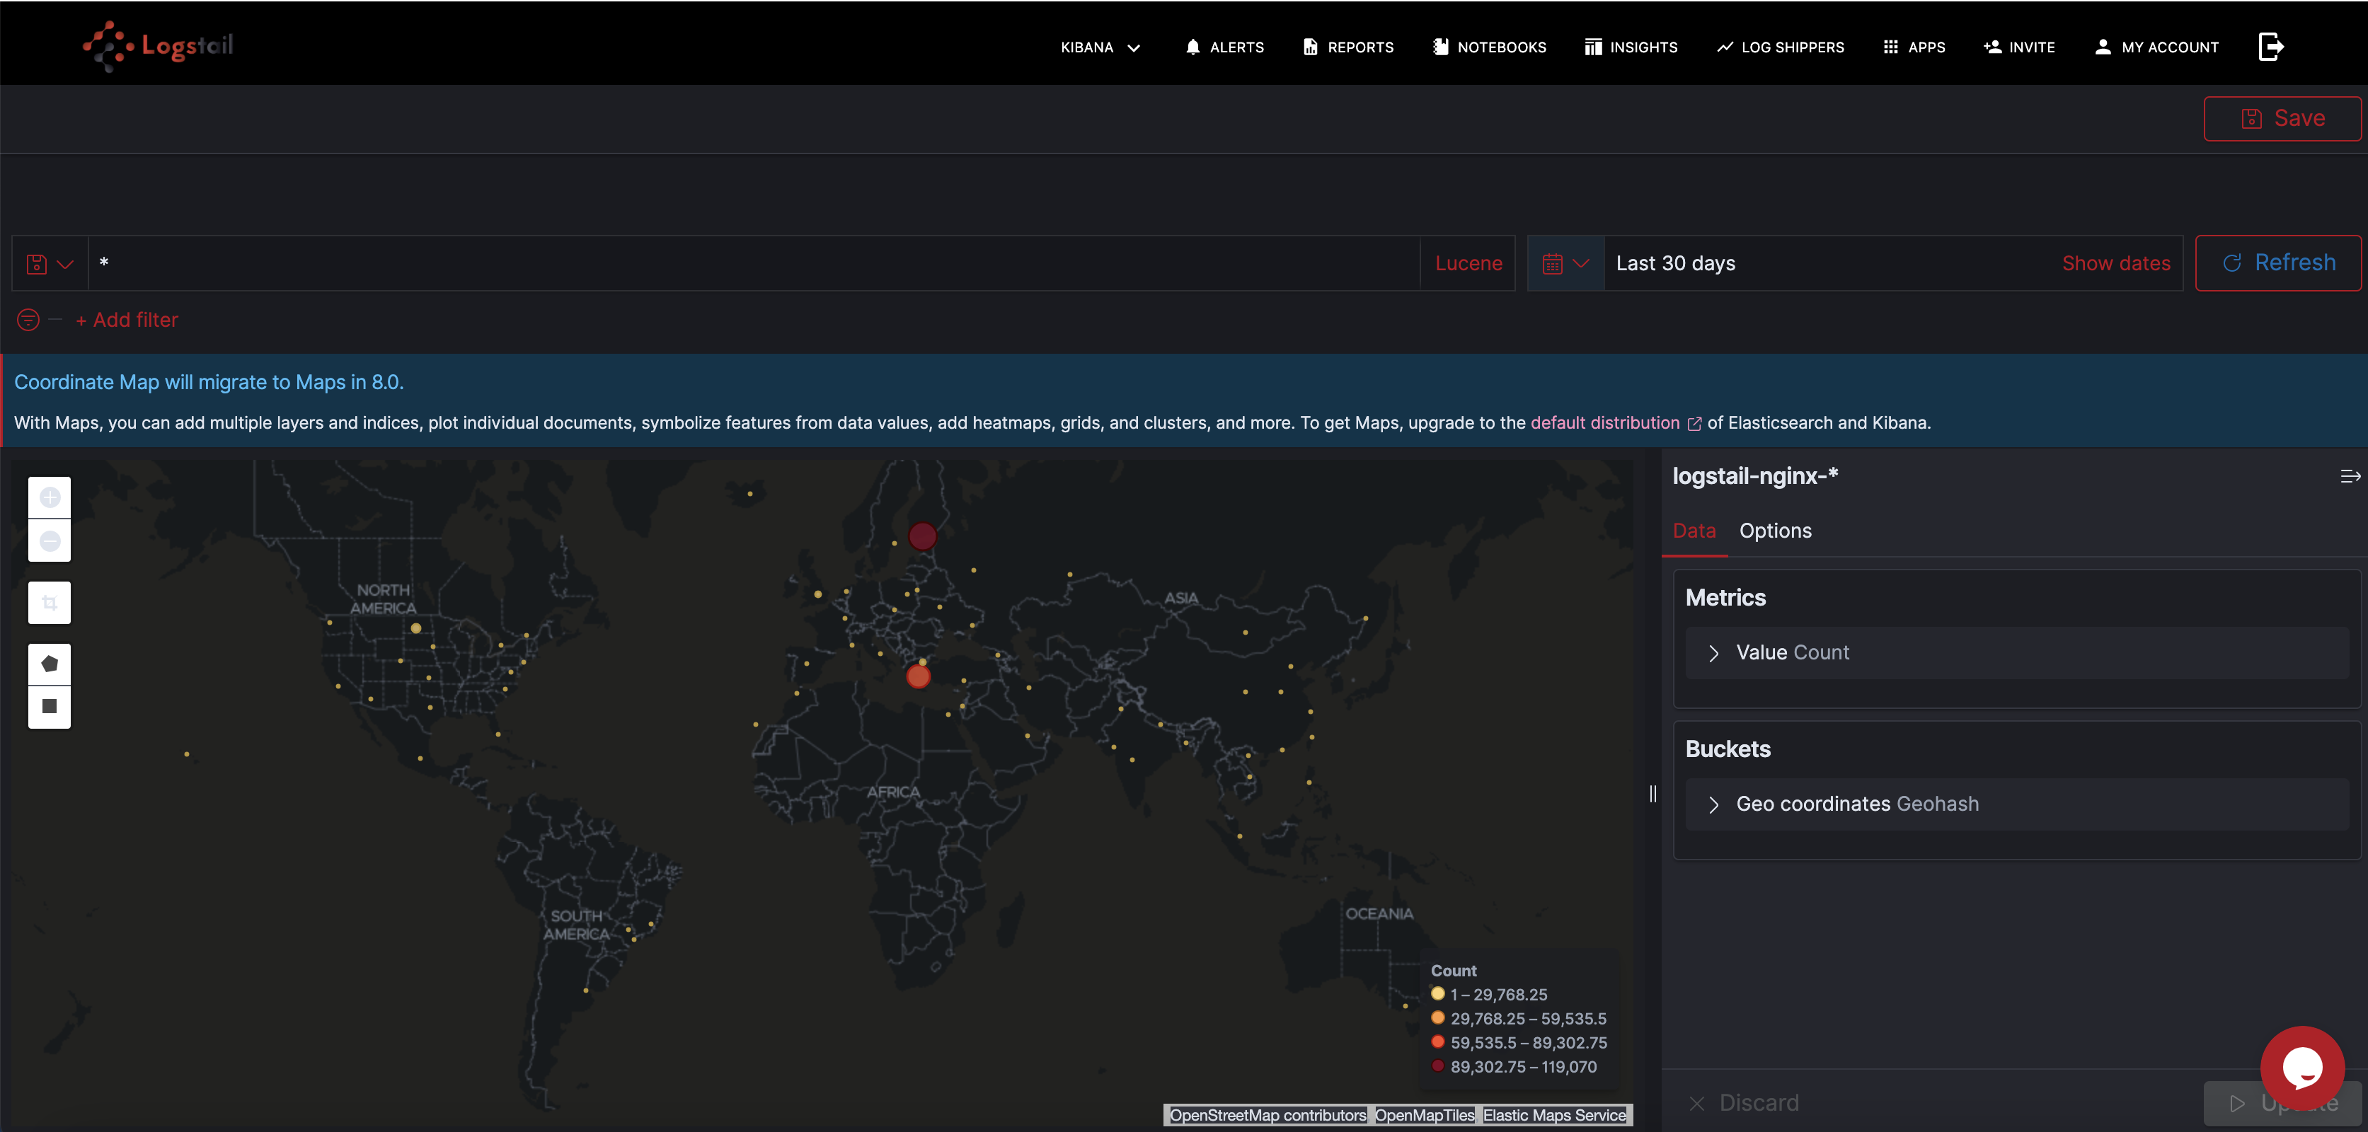
Task: Open the date quick menu calendar dropdown
Action: coord(1565,264)
